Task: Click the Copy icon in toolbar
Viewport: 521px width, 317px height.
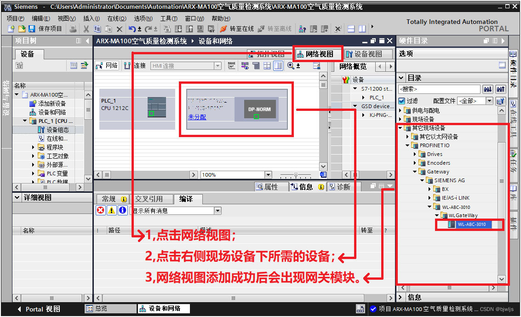Action: coord(97,29)
